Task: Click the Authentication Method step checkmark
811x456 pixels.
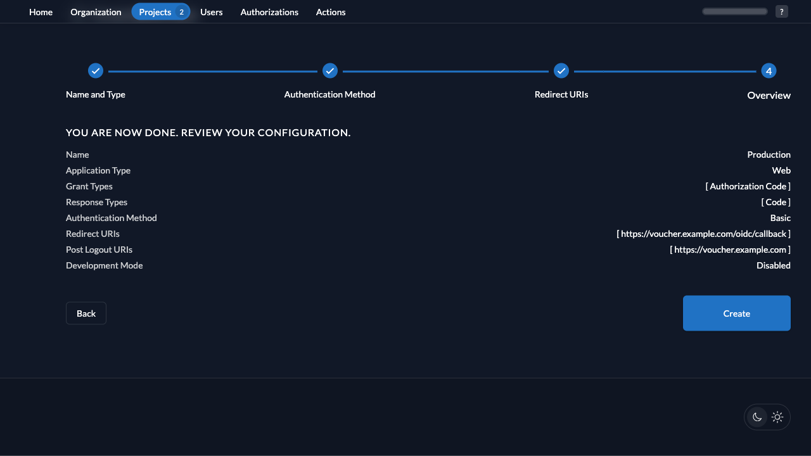Action: (x=330, y=71)
